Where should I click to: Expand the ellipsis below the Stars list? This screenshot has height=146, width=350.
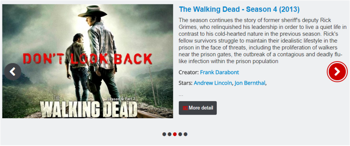(181, 95)
